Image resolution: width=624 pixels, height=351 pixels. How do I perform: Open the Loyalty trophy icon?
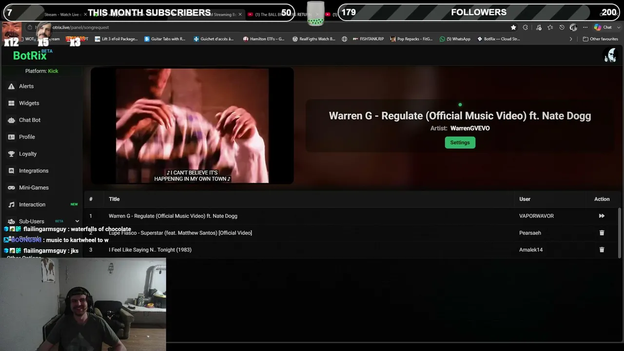(11, 154)
